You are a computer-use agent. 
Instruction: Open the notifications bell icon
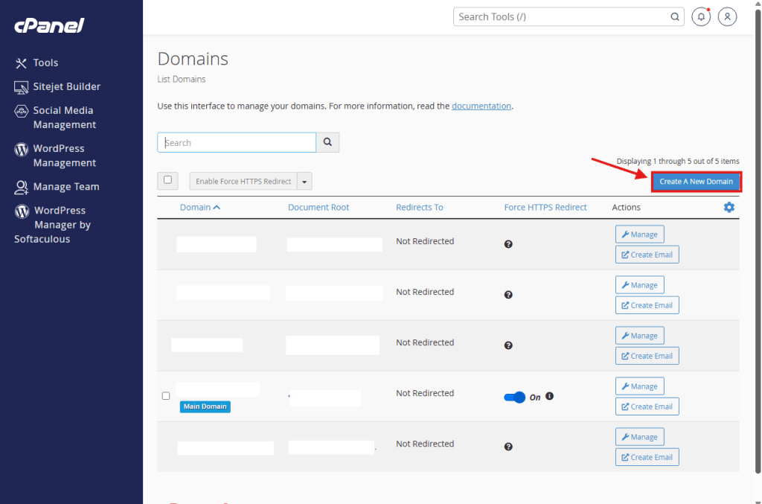[x=700, y=16]
